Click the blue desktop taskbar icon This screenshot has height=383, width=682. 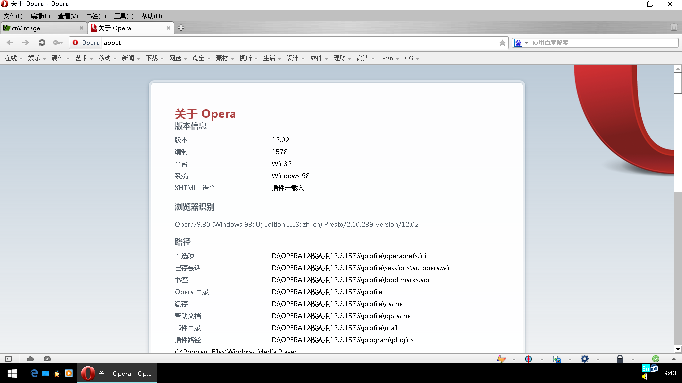(x=46, y=373)
